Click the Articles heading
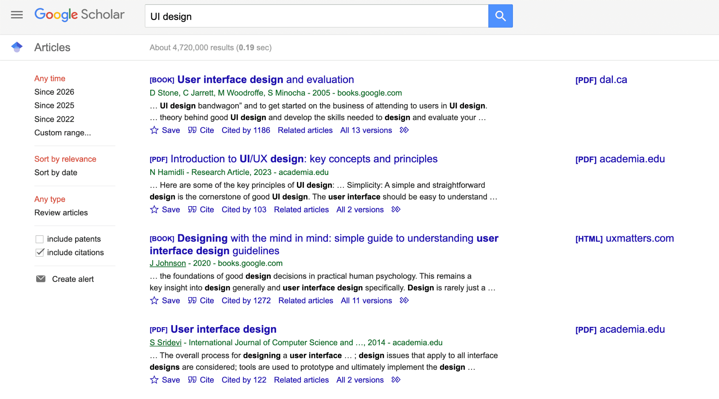Viewport: 719px width, 399px height. [x=52, y=47]
